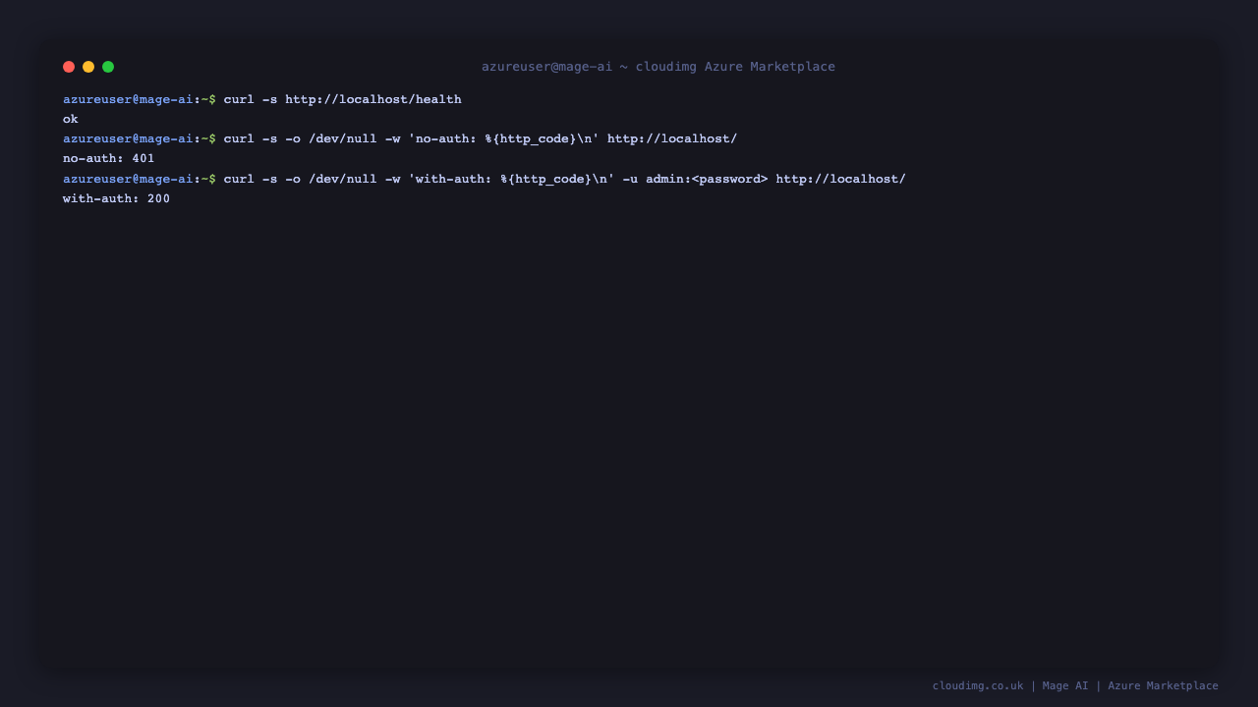The width and height of the screenshot is (1258, 707).
Task: Click the curl command containing 'no-auth: %{http_code}'
Action: [x=481, y=138]
